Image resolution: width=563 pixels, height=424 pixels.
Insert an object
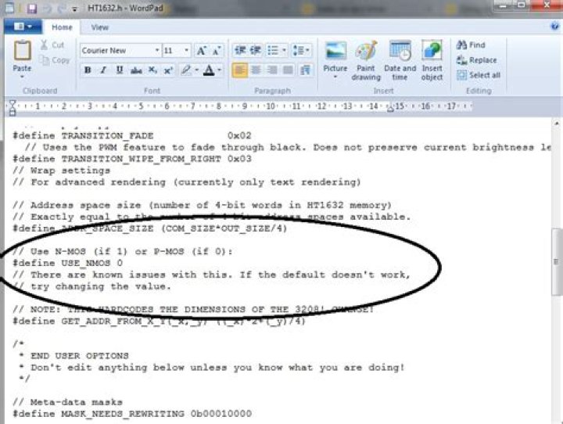(x=432, y=60)
